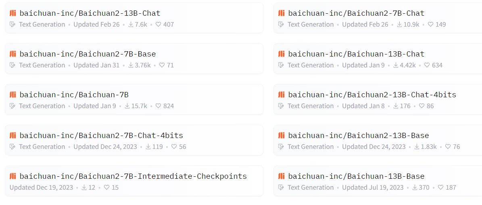This screenshot has height=205, width=482.
Task: Click the heart icon on Baichuan2-7B-Intermediate-Checkpoints
Action: pyautogui.click(x=106, y=188)
